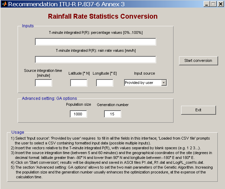225x189 pixels.
Task: Open the Input source dropdown
Action: 146,83
